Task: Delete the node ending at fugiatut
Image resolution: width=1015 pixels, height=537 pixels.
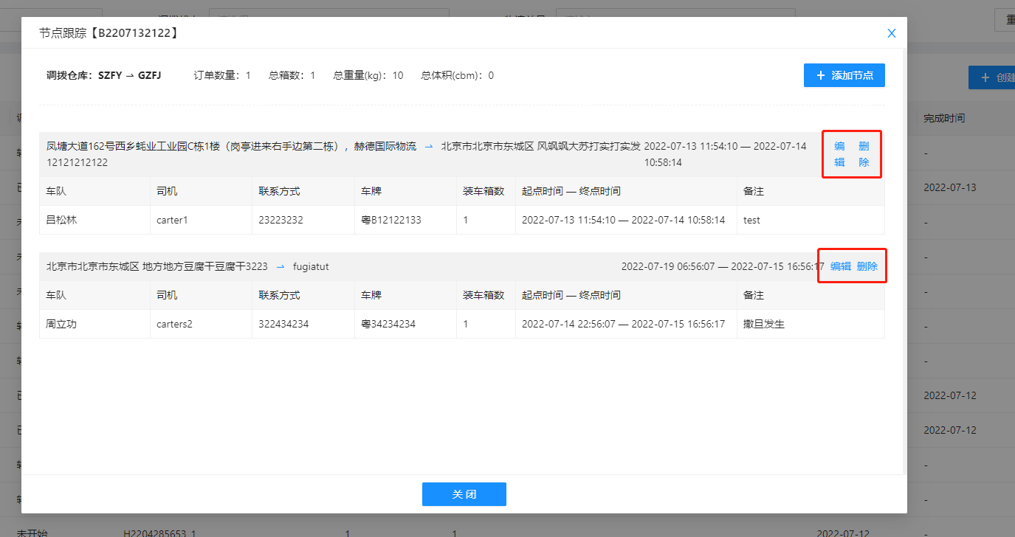Action: click(x=867, y=266)
